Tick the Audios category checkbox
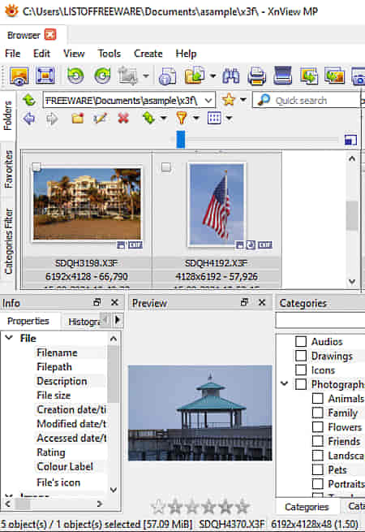The image size is (365, 532). [301, 341]
